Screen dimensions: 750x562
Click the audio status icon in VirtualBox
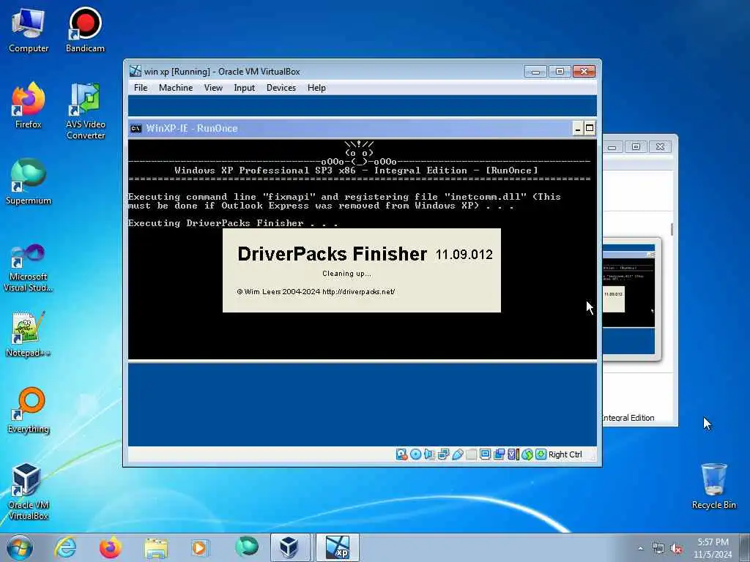coord(429,454)
